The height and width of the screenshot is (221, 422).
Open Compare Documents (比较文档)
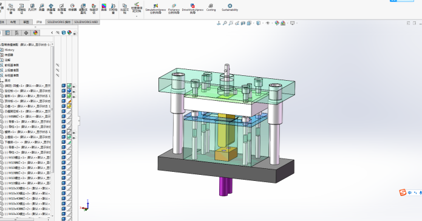pos(124,9)
